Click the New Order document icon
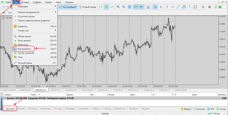Image resolution: width=228 pixels, height=115 pixels. tap(80, 7)
